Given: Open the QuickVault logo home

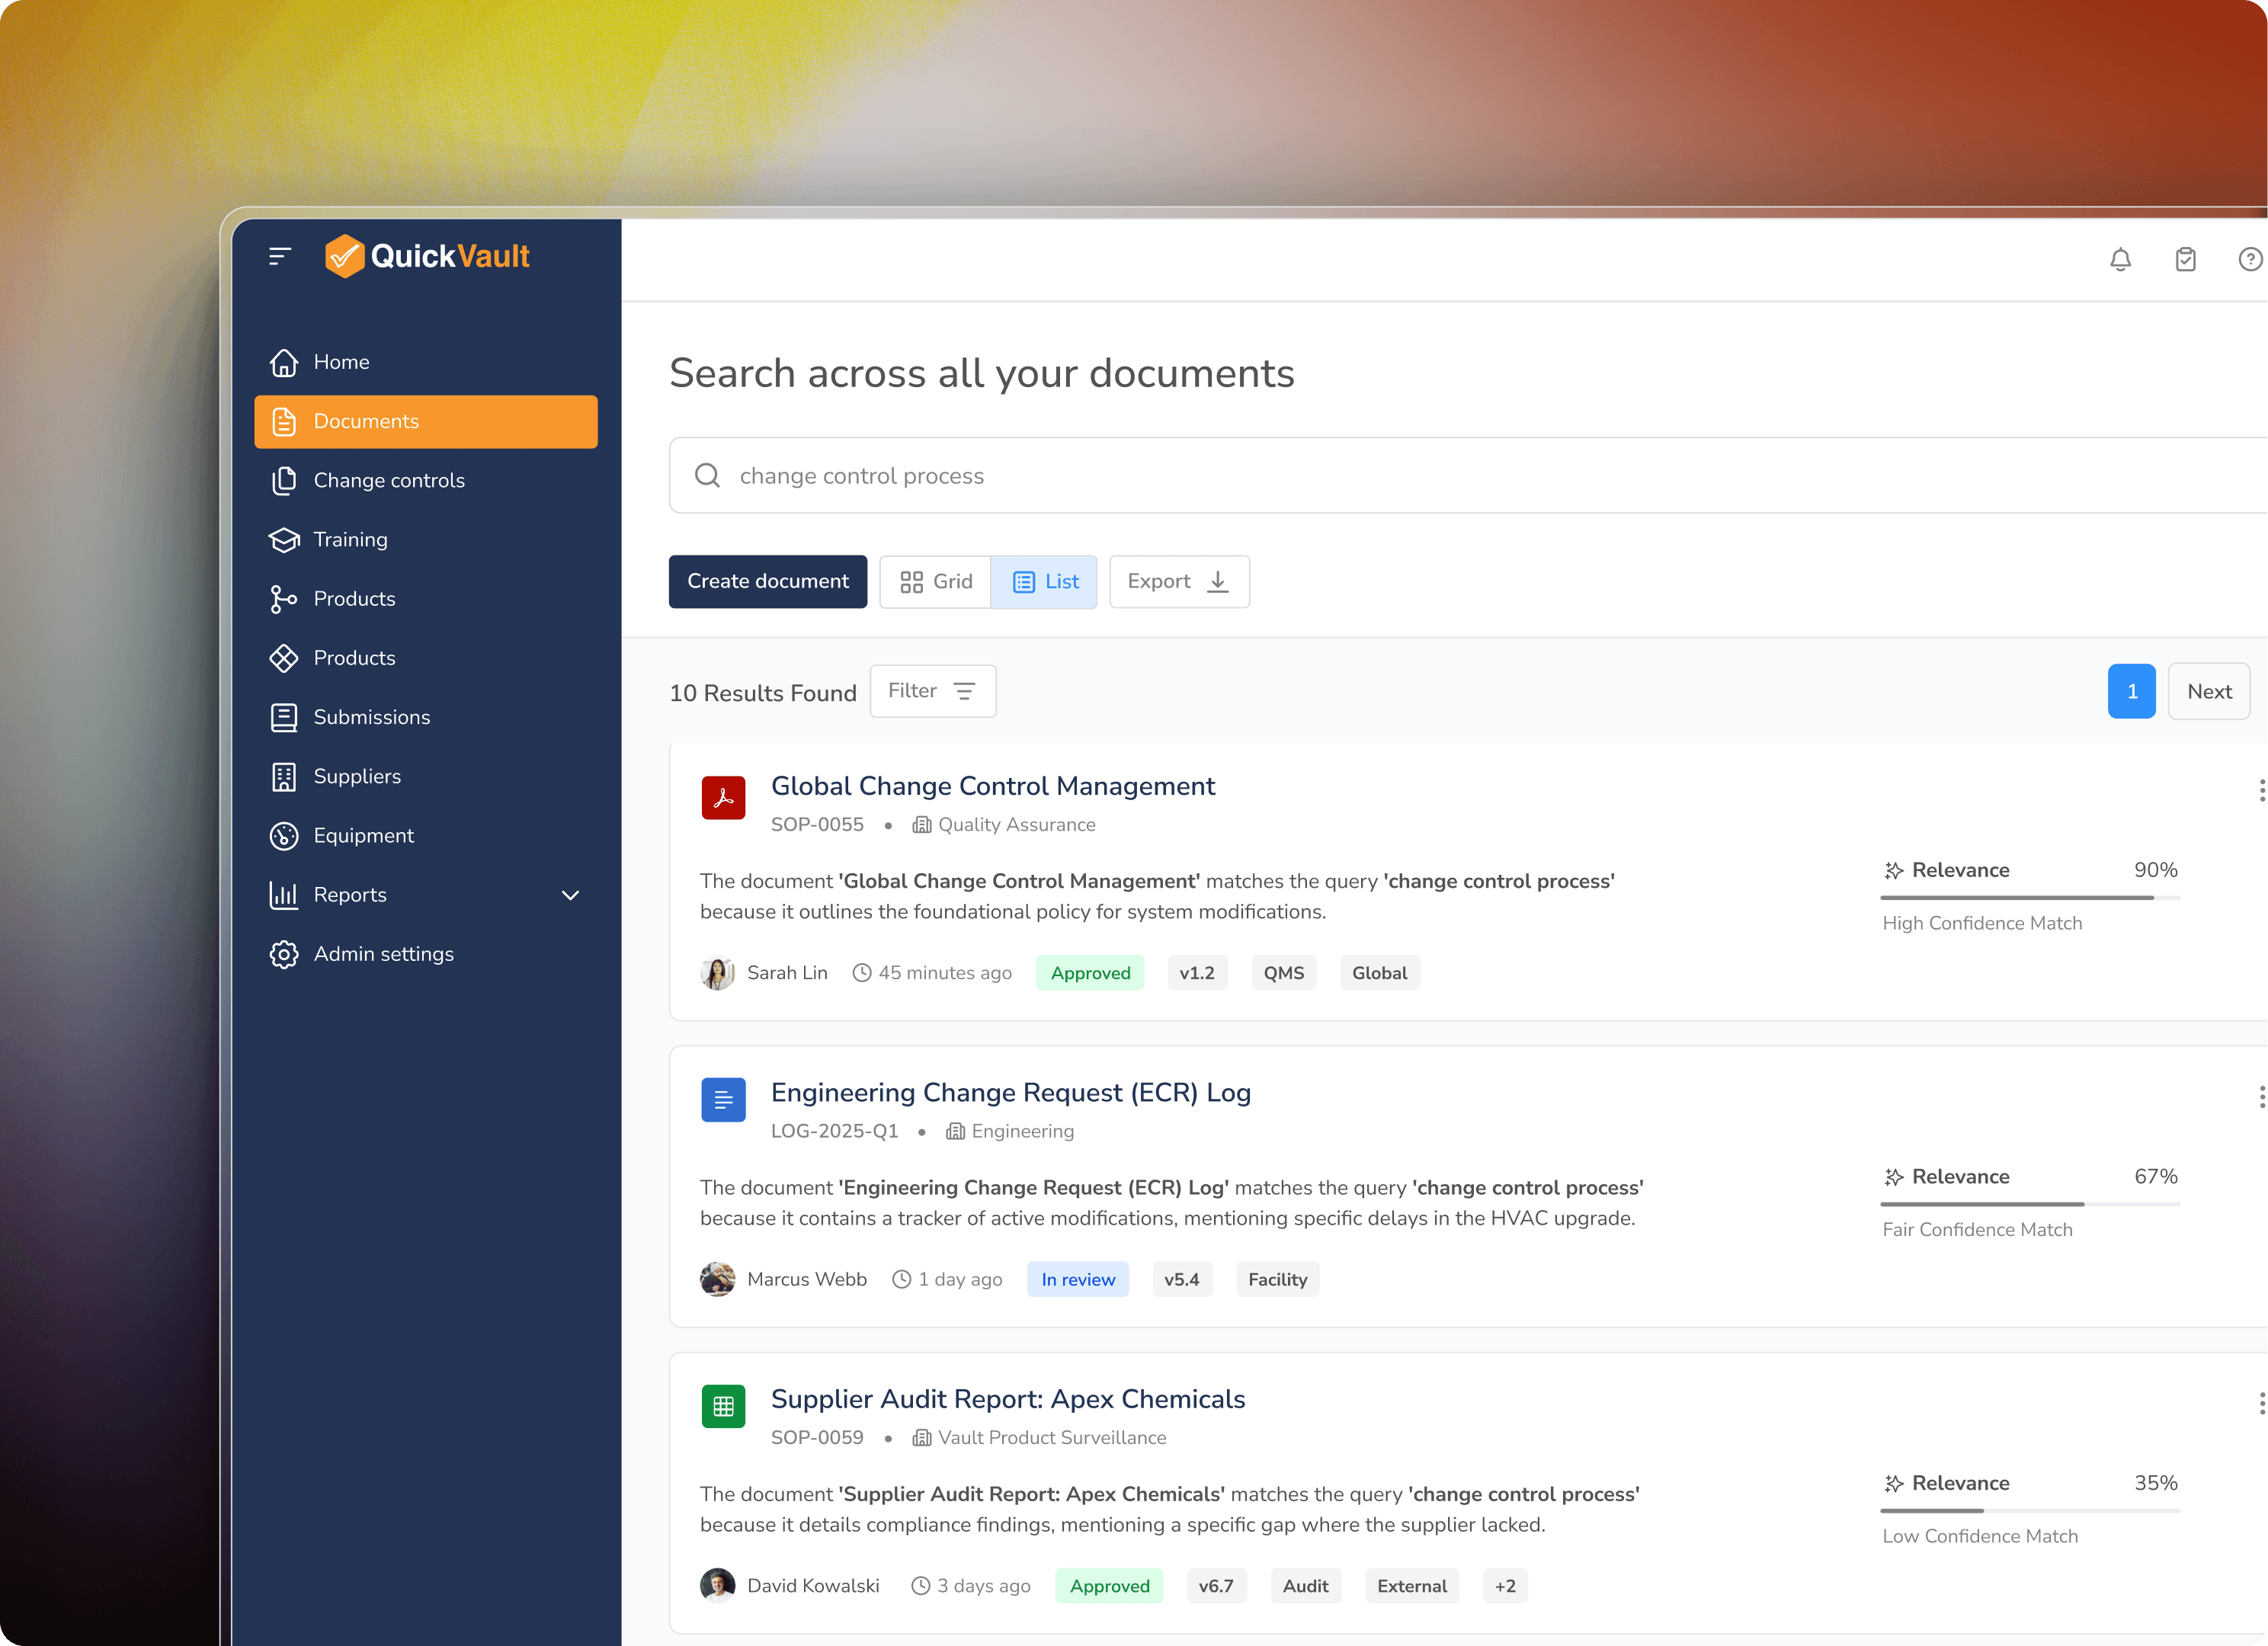Looking at the screenshot, I should (427, 257).
